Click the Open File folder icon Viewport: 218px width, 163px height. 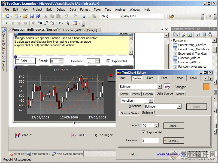(25, 16)
